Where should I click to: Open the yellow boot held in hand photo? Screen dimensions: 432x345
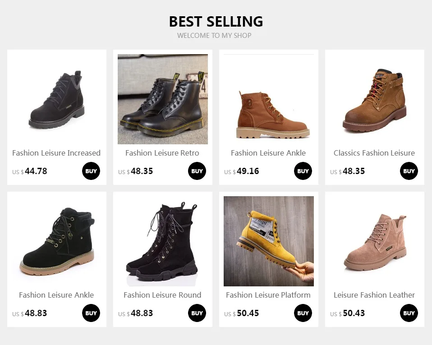point(269,241)
